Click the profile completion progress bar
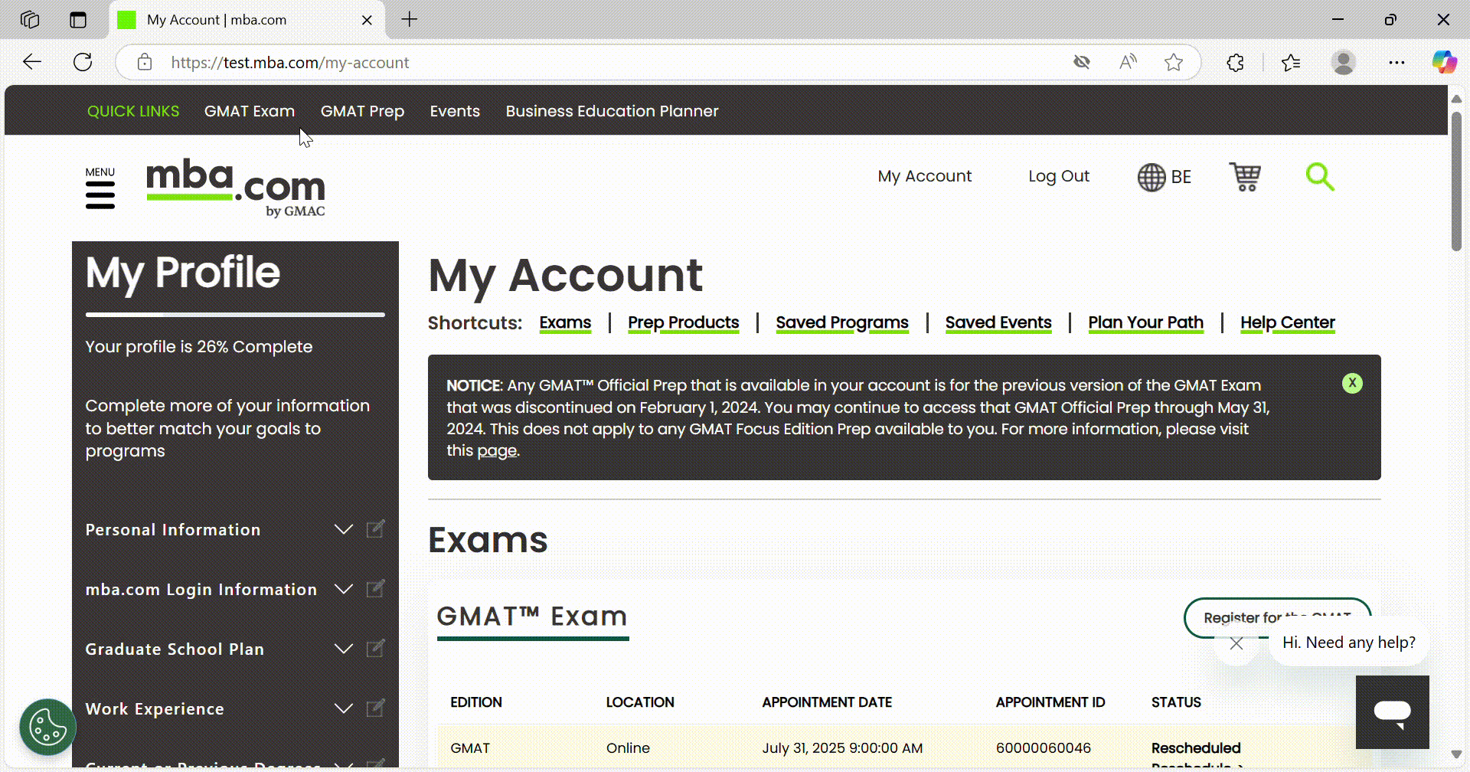This screenshot has height=772, width=1470. 235,314
